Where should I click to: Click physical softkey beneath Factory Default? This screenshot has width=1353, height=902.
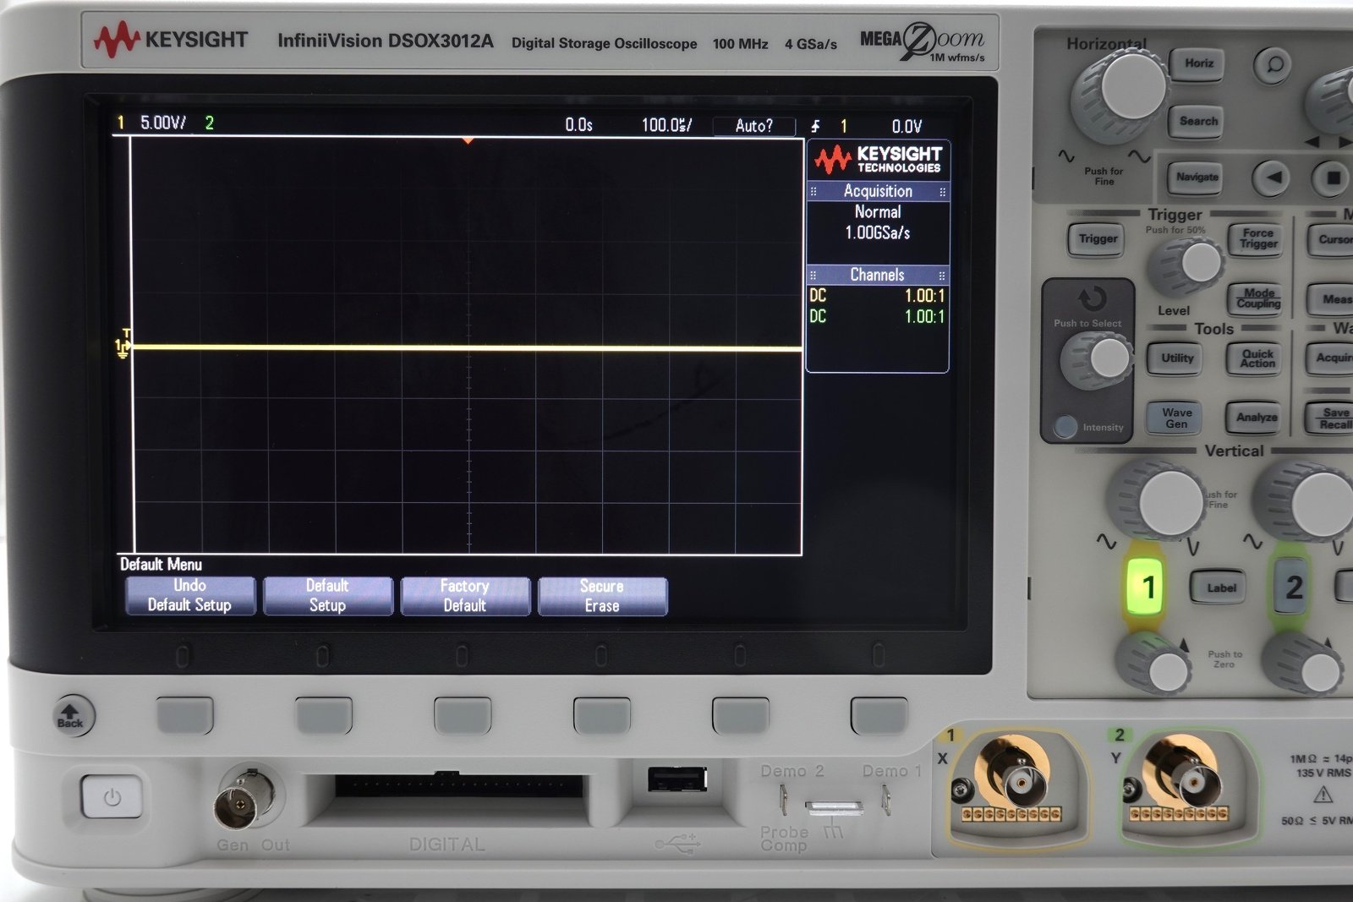pyautogui.click(x=463, y=715)
